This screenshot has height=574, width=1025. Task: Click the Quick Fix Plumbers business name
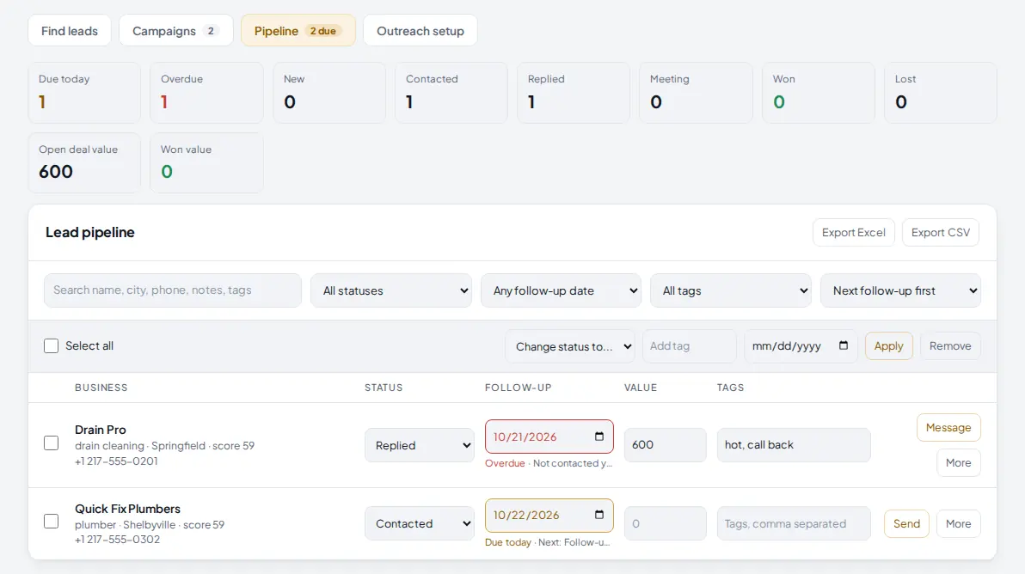pos(127,509)
